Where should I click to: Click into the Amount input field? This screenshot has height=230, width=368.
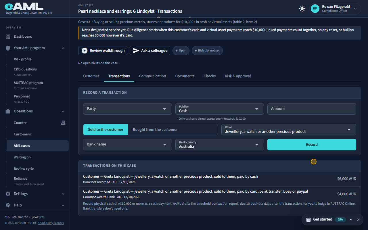click(x=312, y=109)
